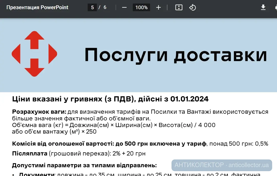Toggle fit-to-page view mode
Viewport: 277px width, 176px height.
pos(179,7)
